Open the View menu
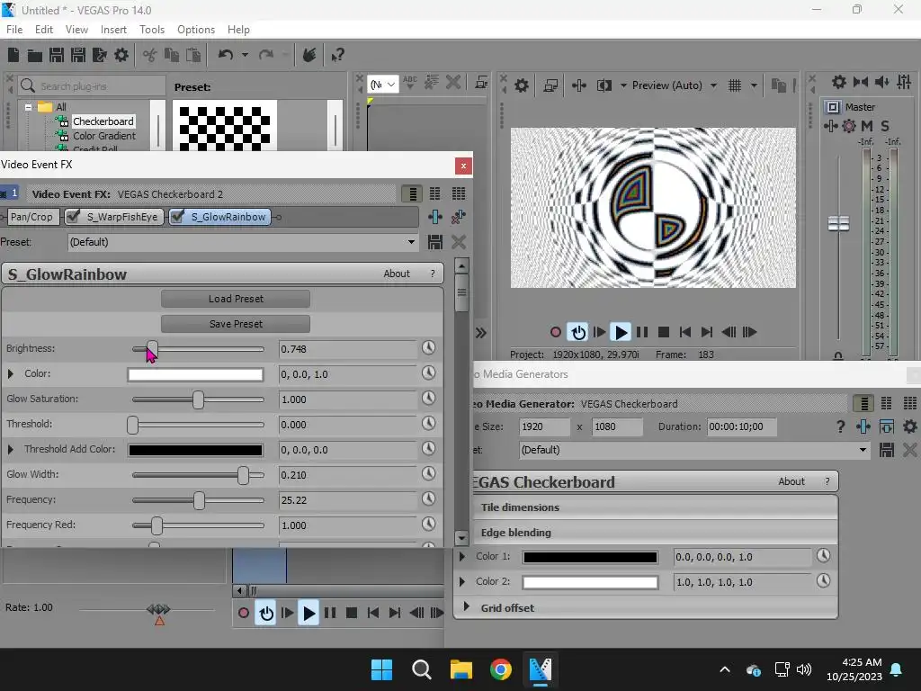 (x=76, y=30)
